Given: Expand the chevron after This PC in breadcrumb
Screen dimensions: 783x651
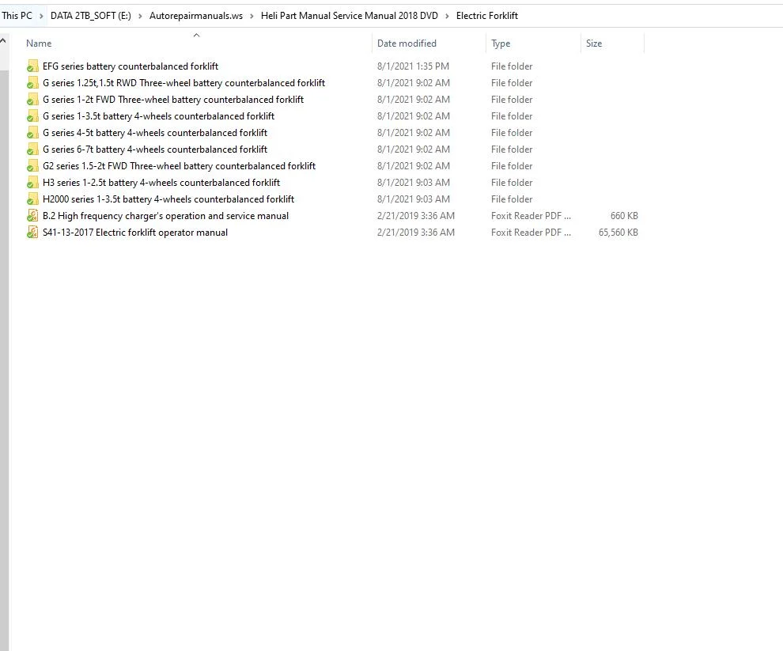Looking at the screenshot, I should click(x=41, y=16).
